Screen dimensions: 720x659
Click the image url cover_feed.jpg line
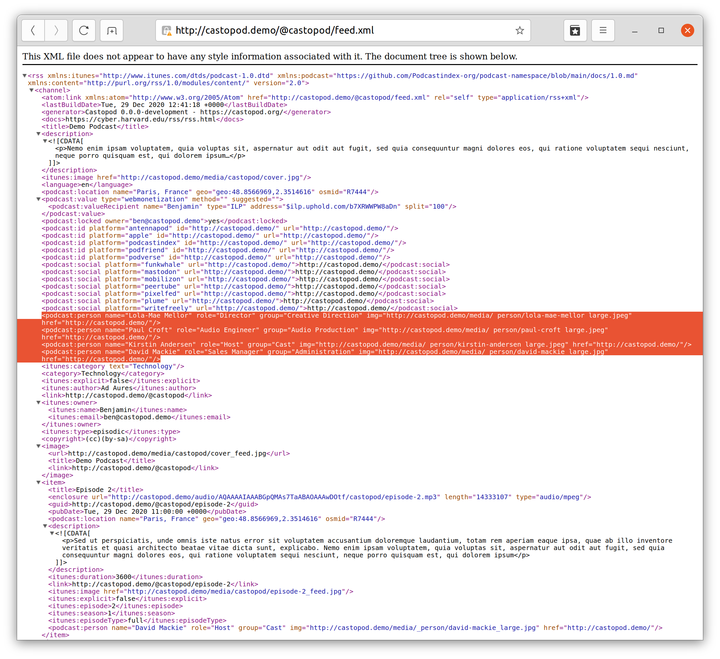tap(169, 454)
